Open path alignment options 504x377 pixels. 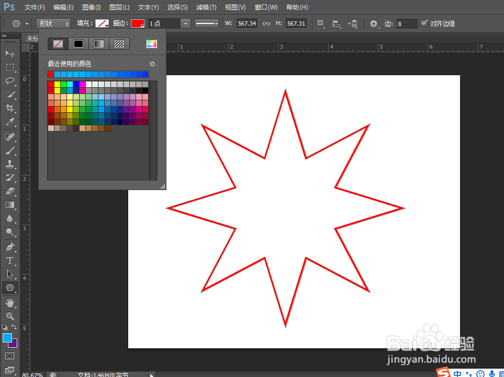point(337,23)
